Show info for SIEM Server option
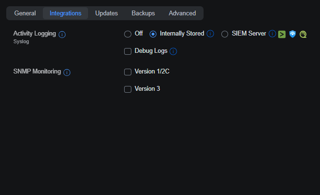The width and height of the screenshot is (320, 195). coord(272,34)
